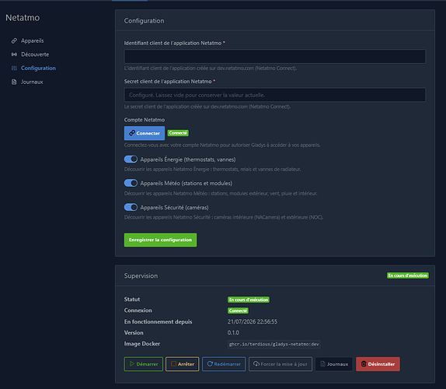Click the broadcast icon beside Découverte
Image resolution: width=446 pixels, height=389 pixels.
click(x=14, y=54)
